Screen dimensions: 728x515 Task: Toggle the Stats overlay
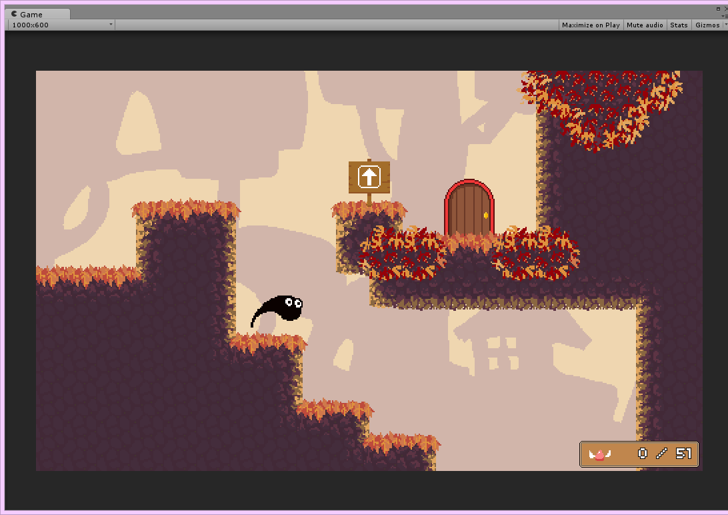678,25
